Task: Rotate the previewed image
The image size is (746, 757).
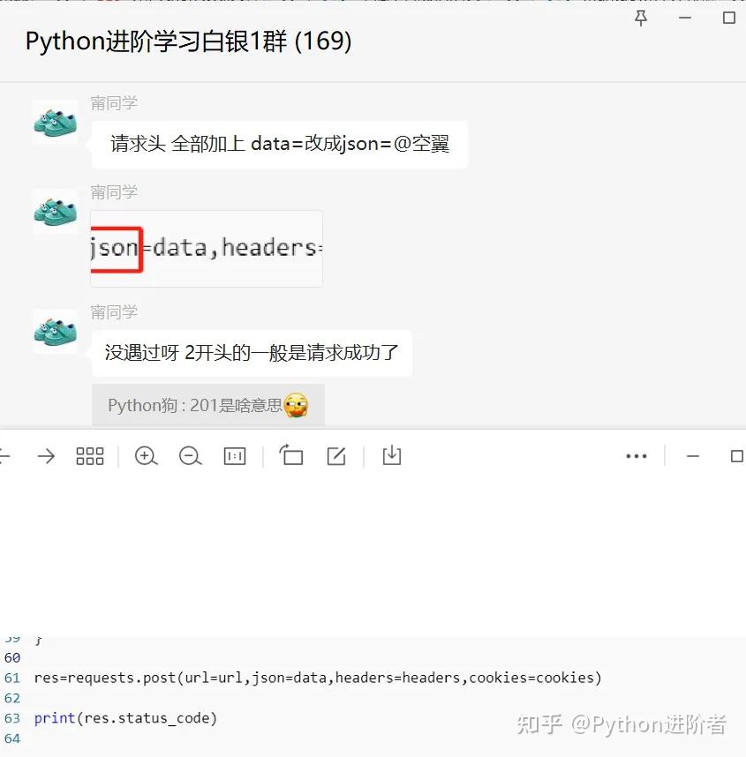Action: (291, 456)
